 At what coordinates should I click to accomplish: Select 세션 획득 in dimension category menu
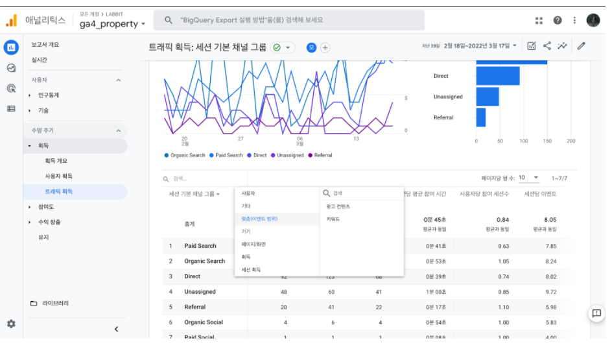pyautogui.click(x=277, y=270)
